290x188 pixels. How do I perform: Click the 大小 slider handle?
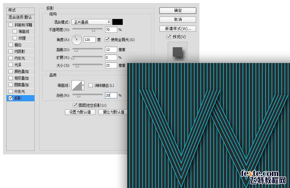[77, 66]
